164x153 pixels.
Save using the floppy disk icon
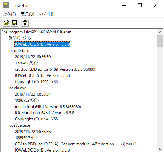coord(14,23)
